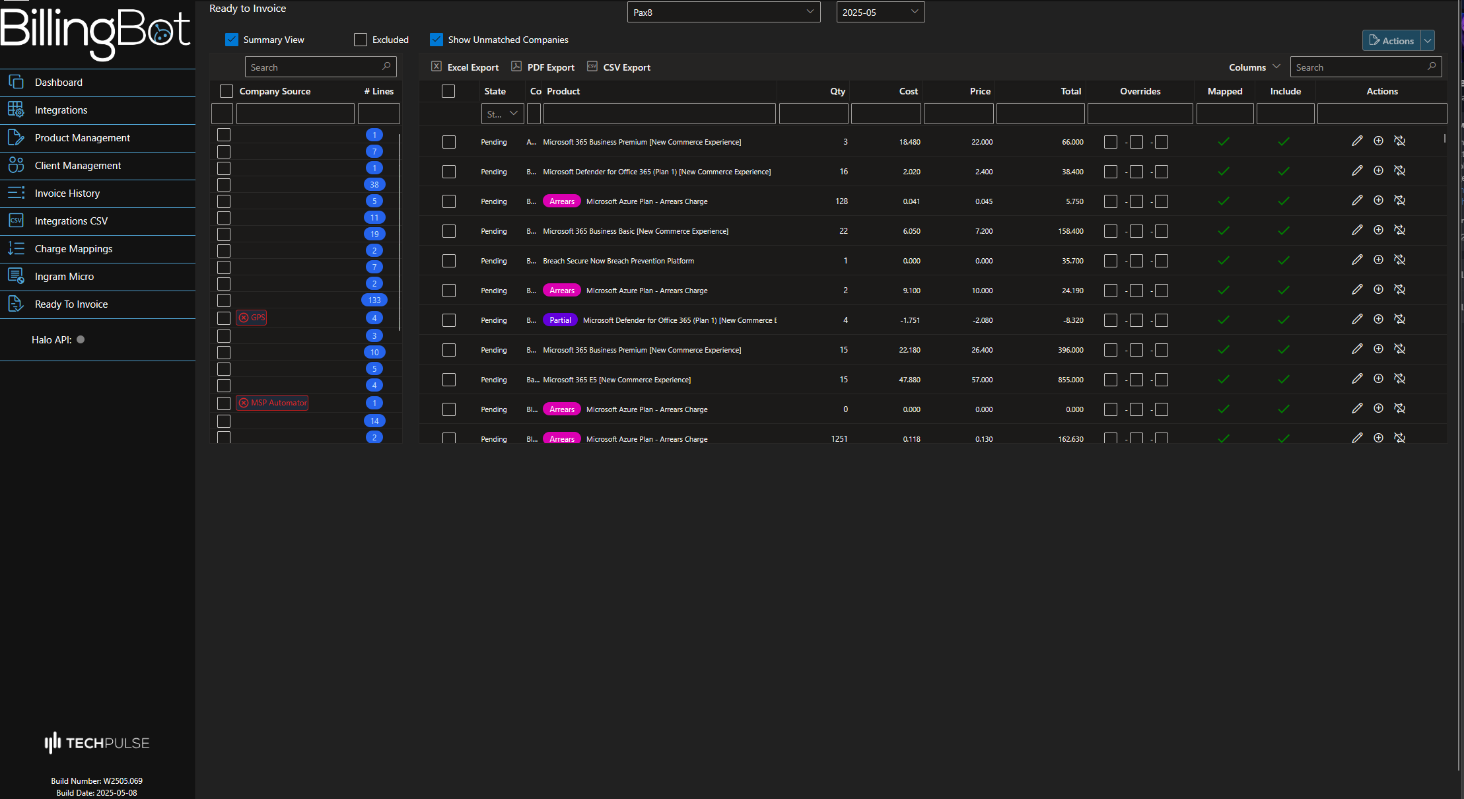Click the MSP Automator unmatched badge

(272, 403)
